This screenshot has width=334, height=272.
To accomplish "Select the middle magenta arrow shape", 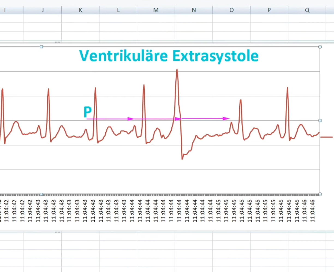I will 157,119.
